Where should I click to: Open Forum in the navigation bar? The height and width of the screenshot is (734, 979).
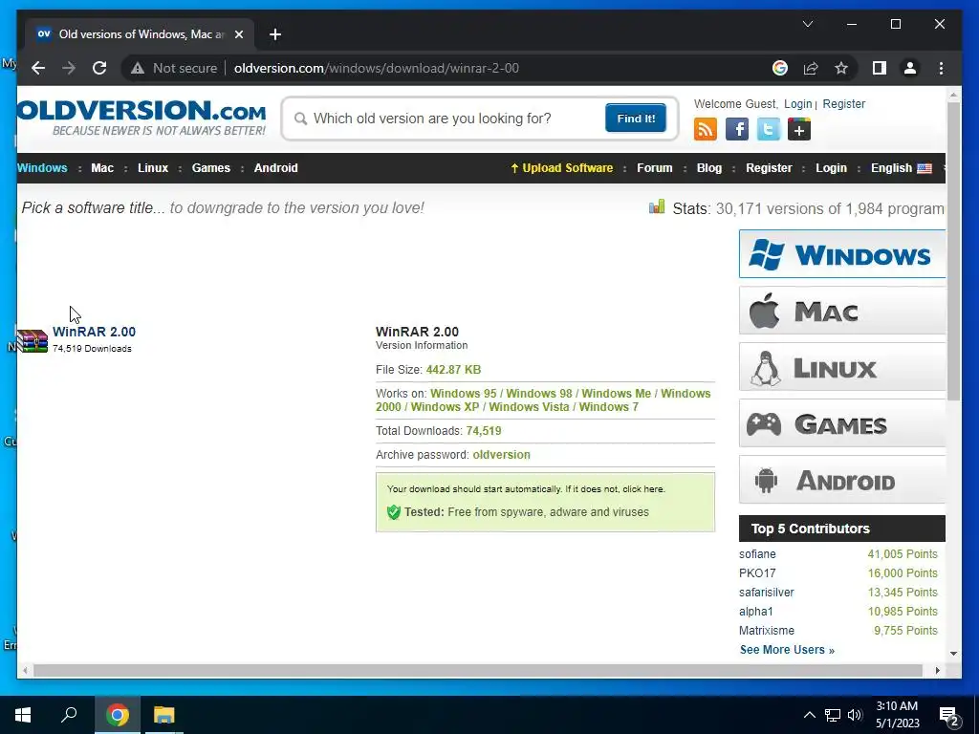654,168
